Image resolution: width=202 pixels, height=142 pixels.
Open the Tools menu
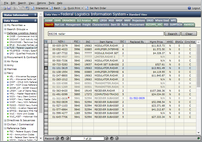pyautogui.click(x=51, y=3)
